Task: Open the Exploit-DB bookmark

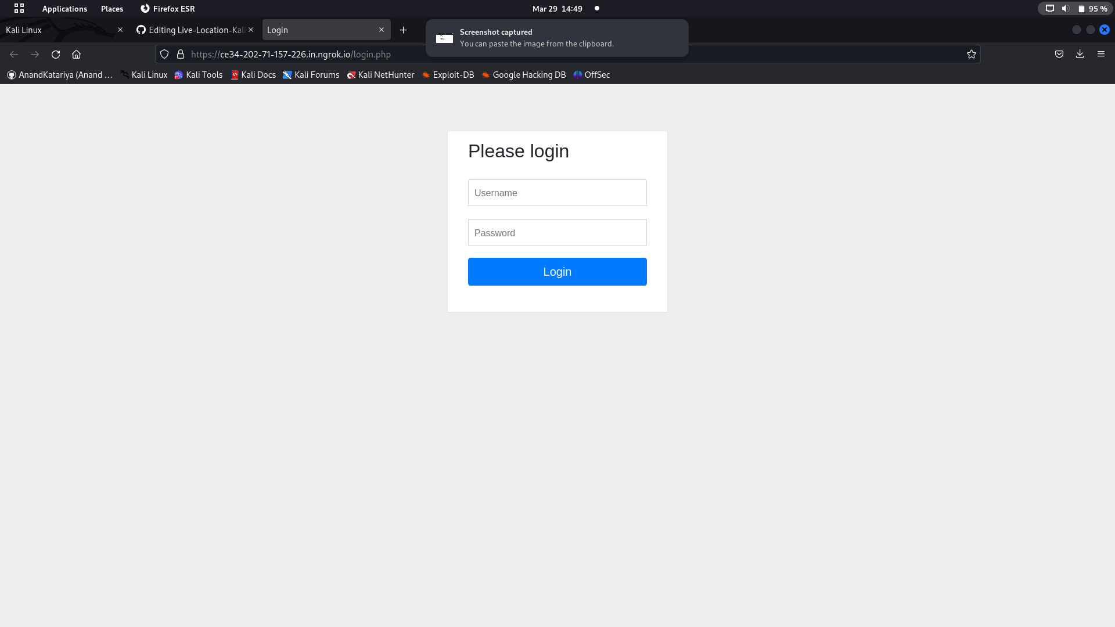Action: click(448, 75)
